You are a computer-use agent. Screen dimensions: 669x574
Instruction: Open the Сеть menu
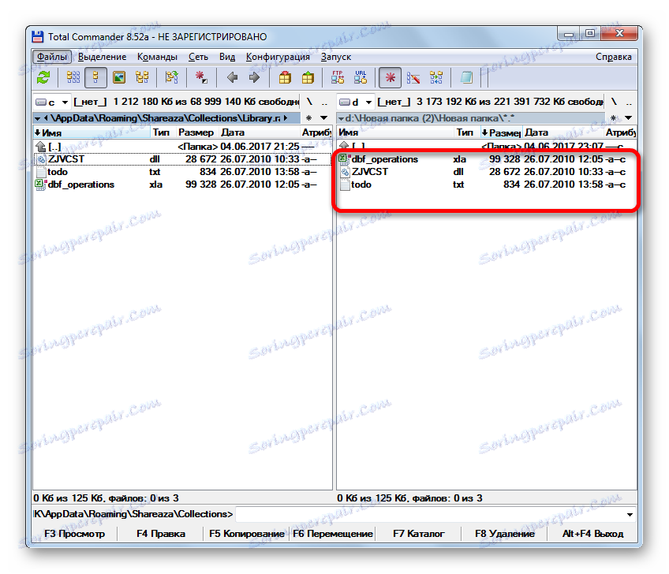coord(198,57)
